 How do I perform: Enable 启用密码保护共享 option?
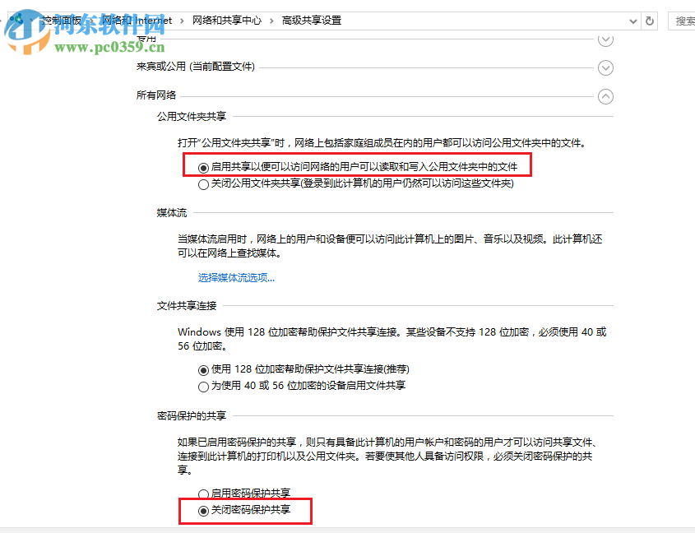pyautogui.click(x=203, y=494)
